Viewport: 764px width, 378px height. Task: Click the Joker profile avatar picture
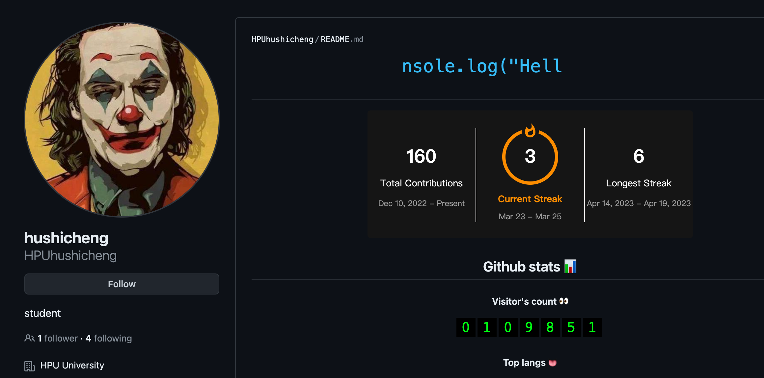click(x=122, y=120)
